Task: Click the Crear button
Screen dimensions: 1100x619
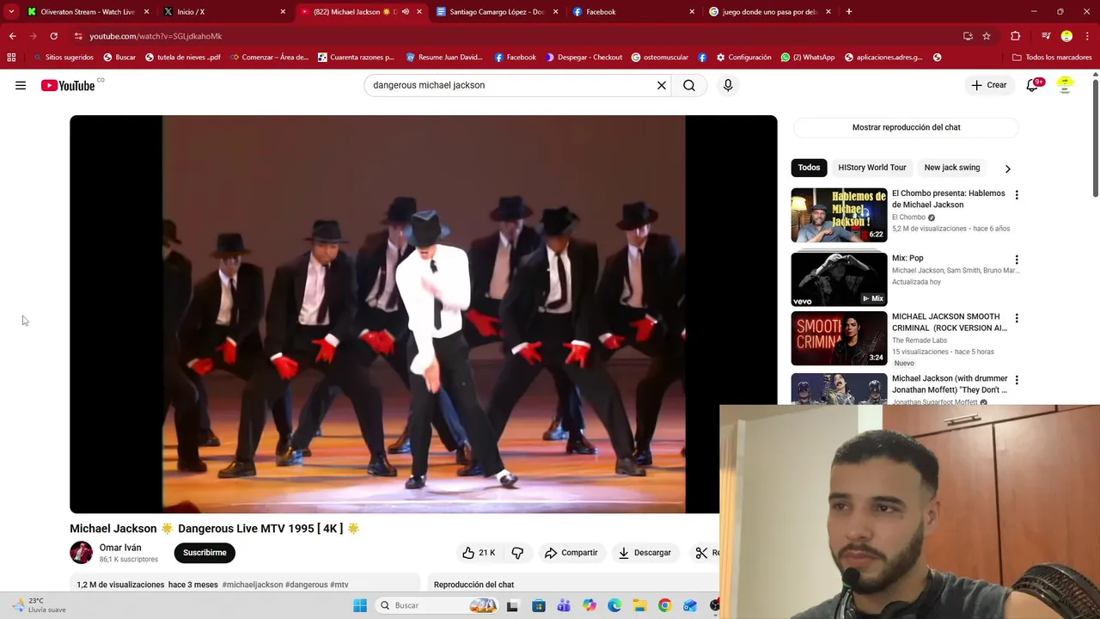Action: tap(989, 85)
